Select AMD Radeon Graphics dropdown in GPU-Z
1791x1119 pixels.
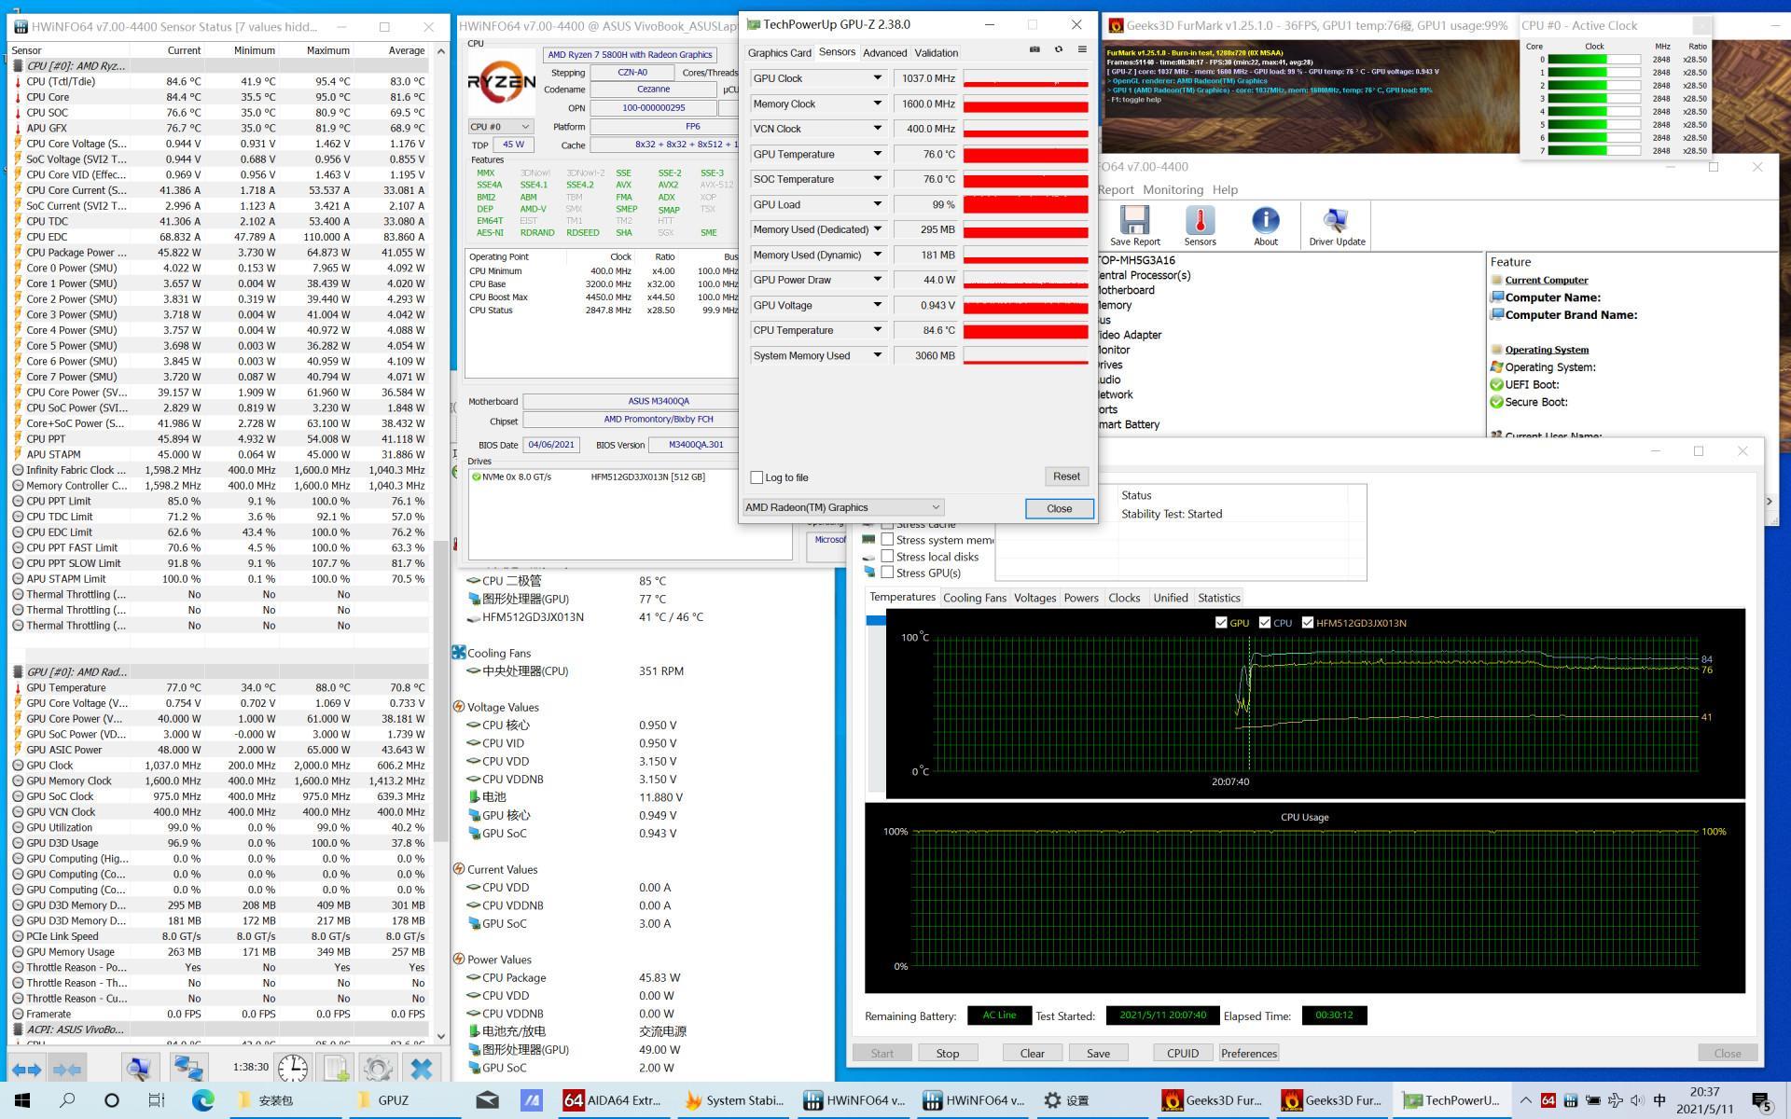click(x=843, y=506)
